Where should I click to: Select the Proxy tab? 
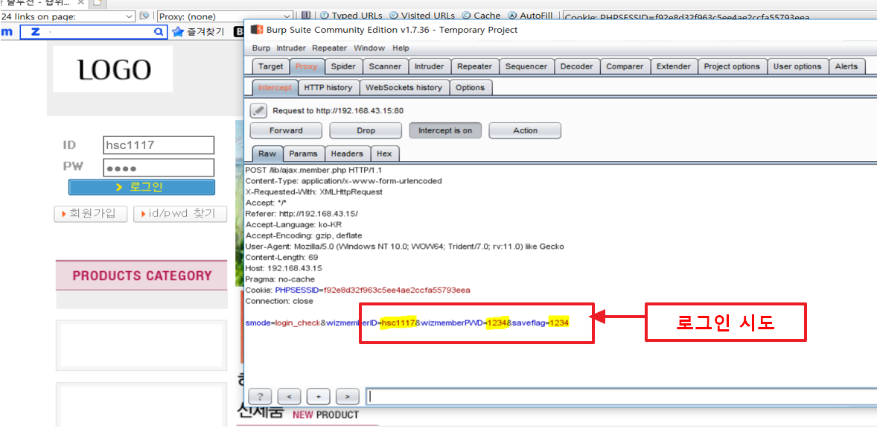coord(306,66)
